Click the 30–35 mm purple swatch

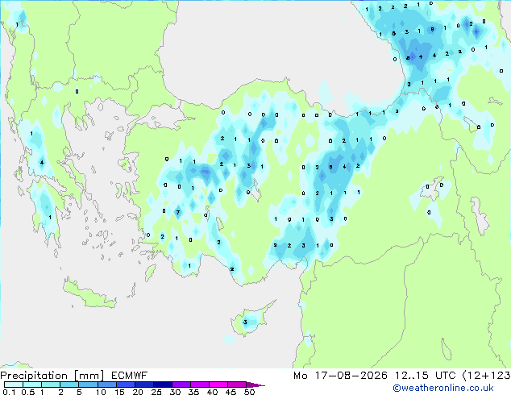181,385
